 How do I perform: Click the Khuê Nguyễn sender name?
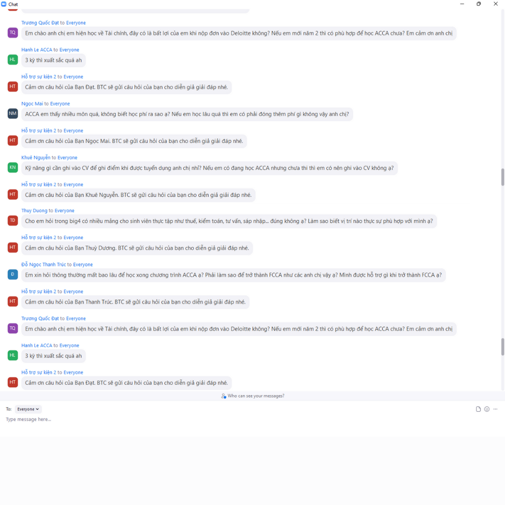pos(36,157)
